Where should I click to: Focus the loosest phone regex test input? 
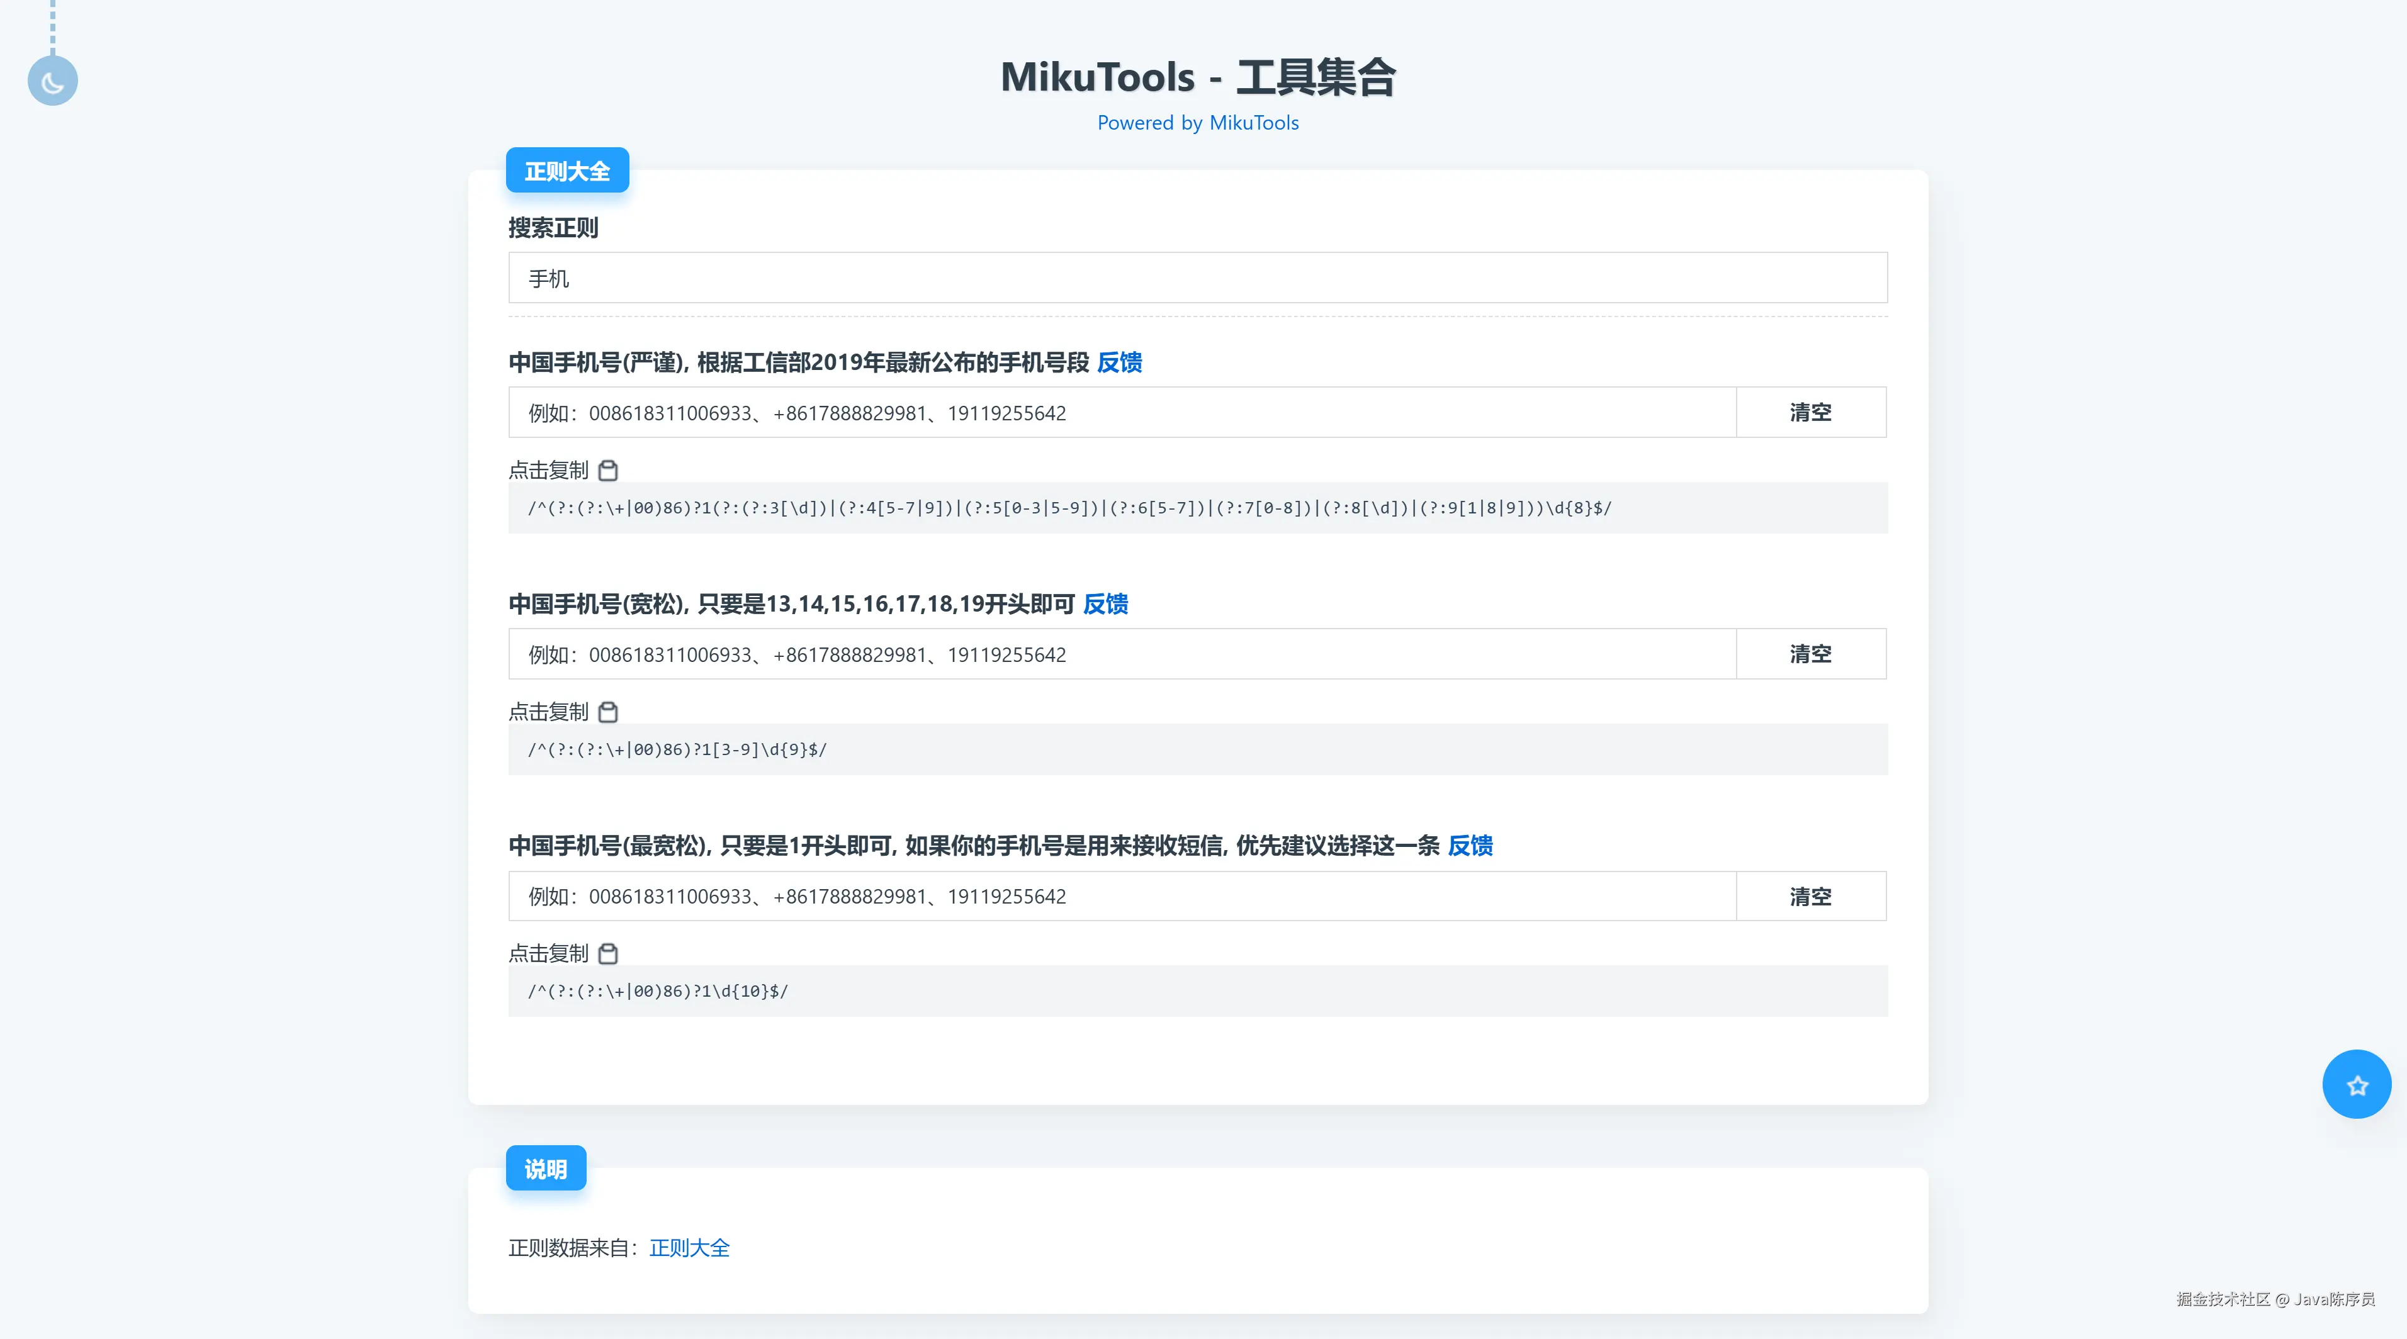coord(1121,897)
